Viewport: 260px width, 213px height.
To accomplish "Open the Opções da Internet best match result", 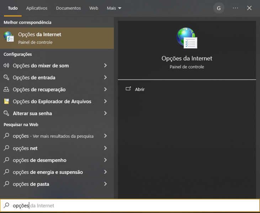I will [57, 38].
